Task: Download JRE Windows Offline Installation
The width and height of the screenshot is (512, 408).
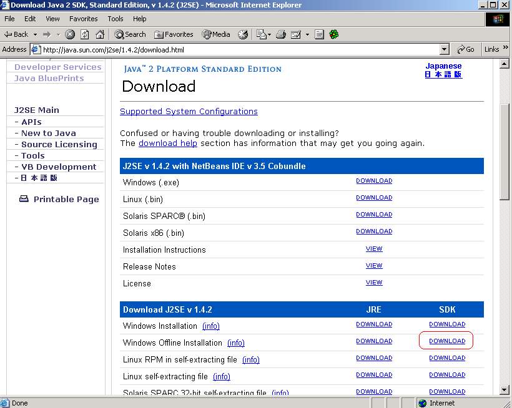Action: tap(374, 341)
